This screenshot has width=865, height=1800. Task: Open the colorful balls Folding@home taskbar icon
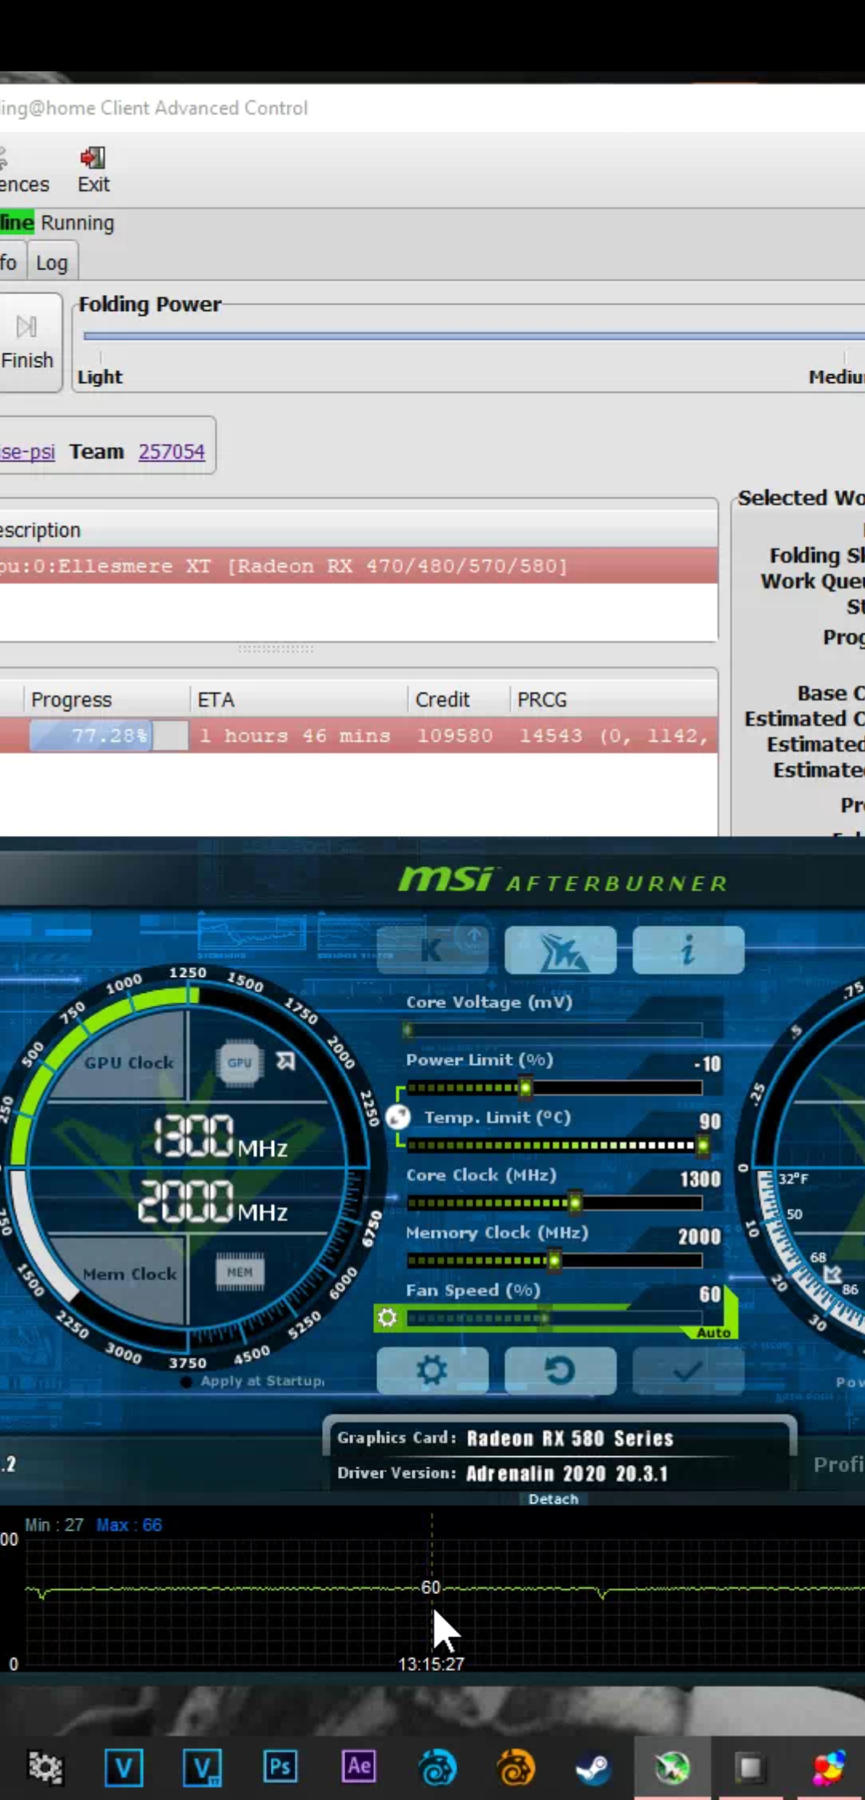(x=829, y=1767)
